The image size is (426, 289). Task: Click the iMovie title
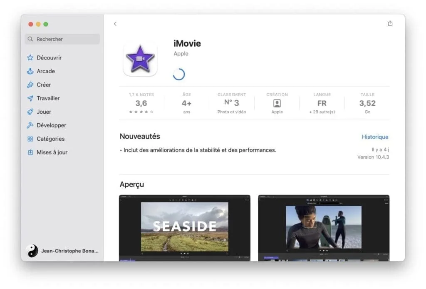click(187, 43)
